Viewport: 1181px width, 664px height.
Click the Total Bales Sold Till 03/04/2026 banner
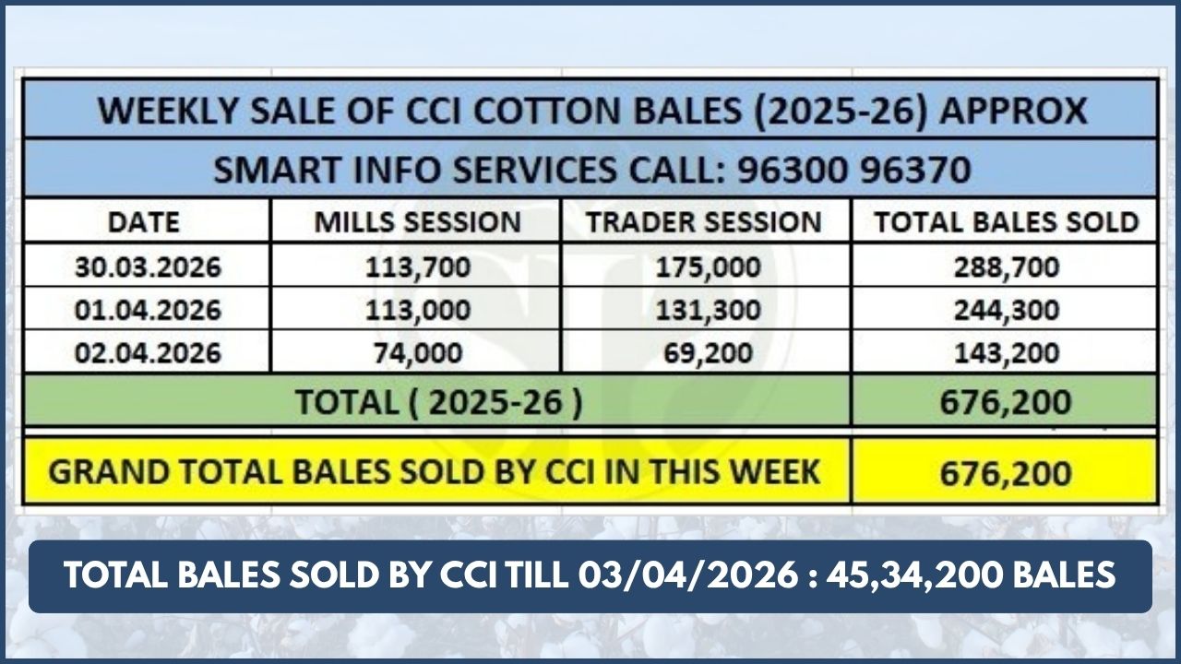click(x=590, y=576)
